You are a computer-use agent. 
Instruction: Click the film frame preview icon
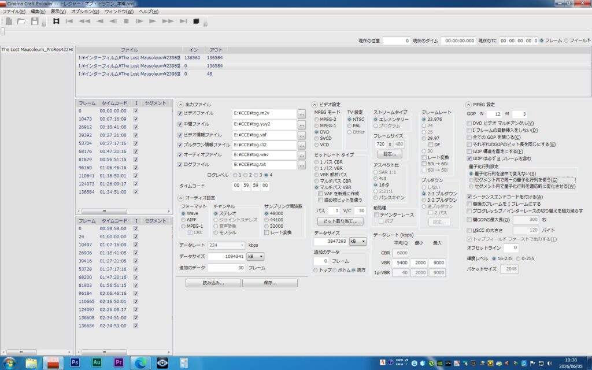[x=56, y=21]
